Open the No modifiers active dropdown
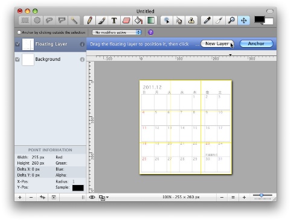The height and width of the screenshot is (223, 291). 117,33
